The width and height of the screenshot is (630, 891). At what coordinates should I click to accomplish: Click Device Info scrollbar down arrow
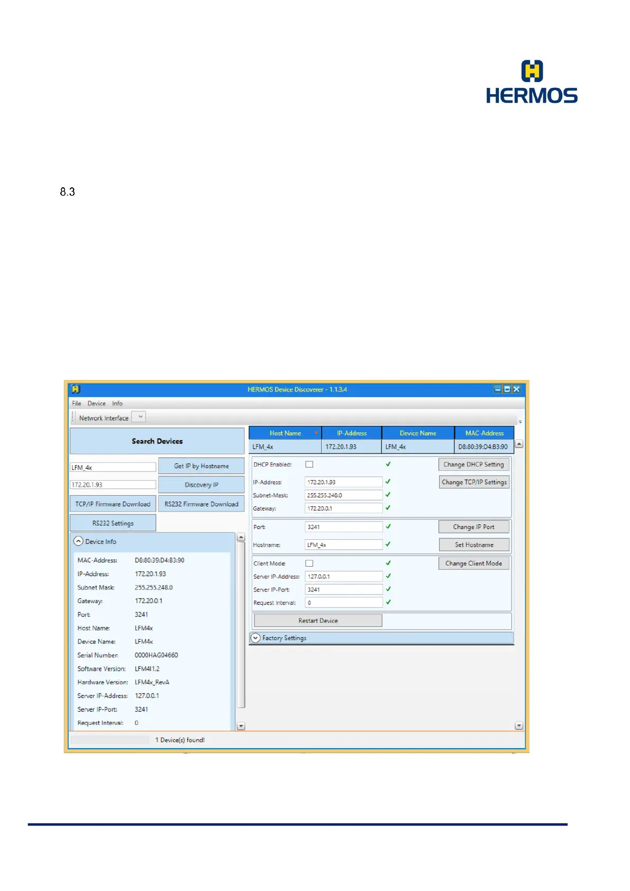coord(241,726)
